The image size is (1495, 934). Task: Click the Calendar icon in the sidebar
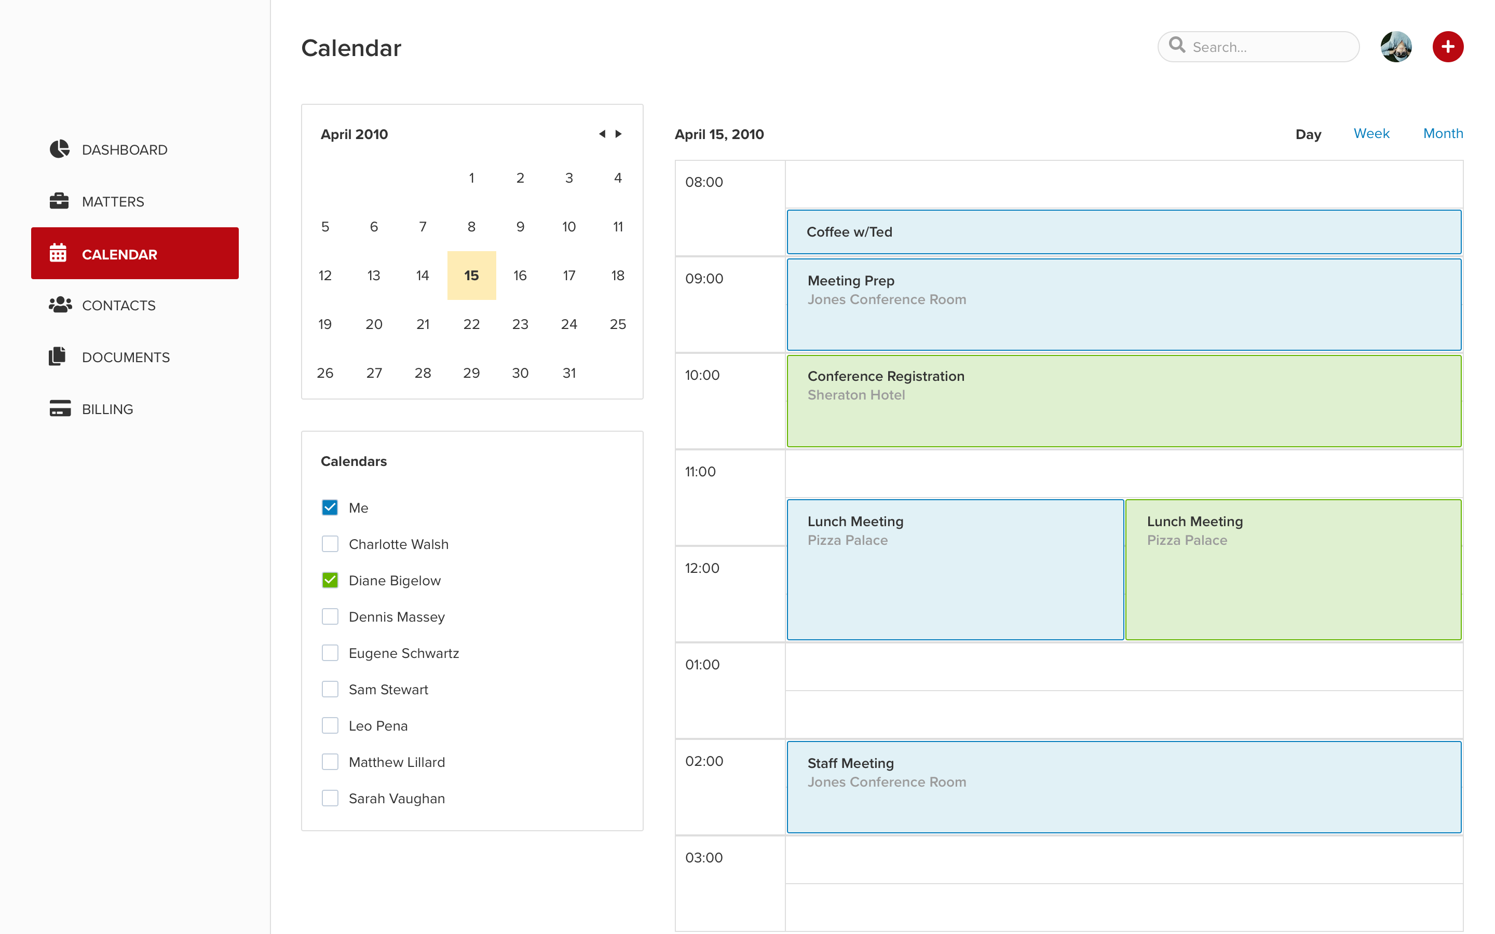tap(60, 253)
